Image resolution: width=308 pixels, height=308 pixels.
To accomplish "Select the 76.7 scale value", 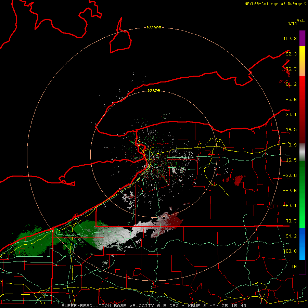I will [291, 69].
